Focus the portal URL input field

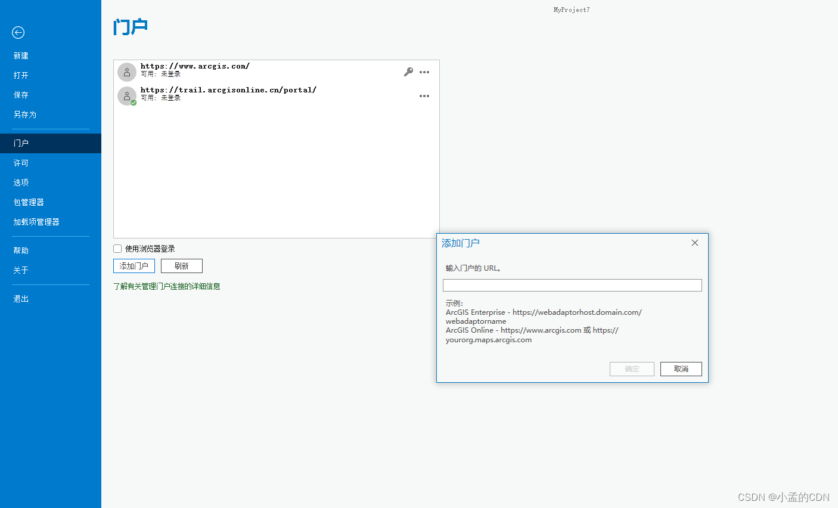click(x=572, y=285)
